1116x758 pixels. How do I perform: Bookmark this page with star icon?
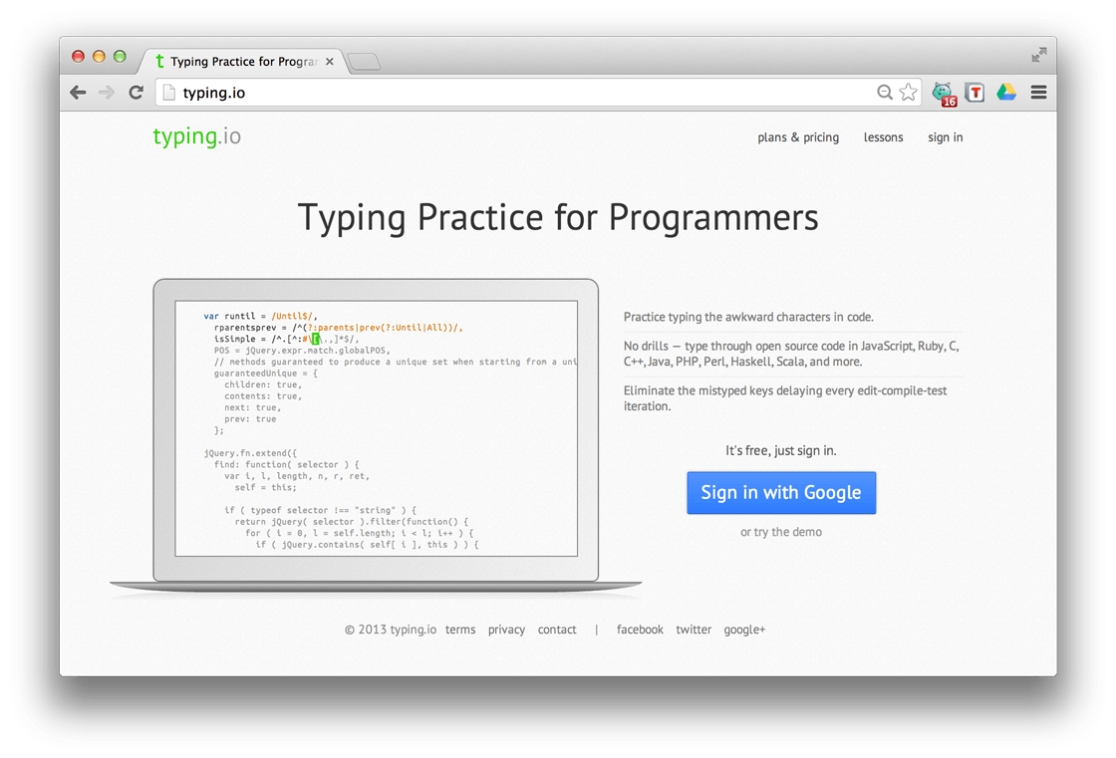[x=908, y=93]
